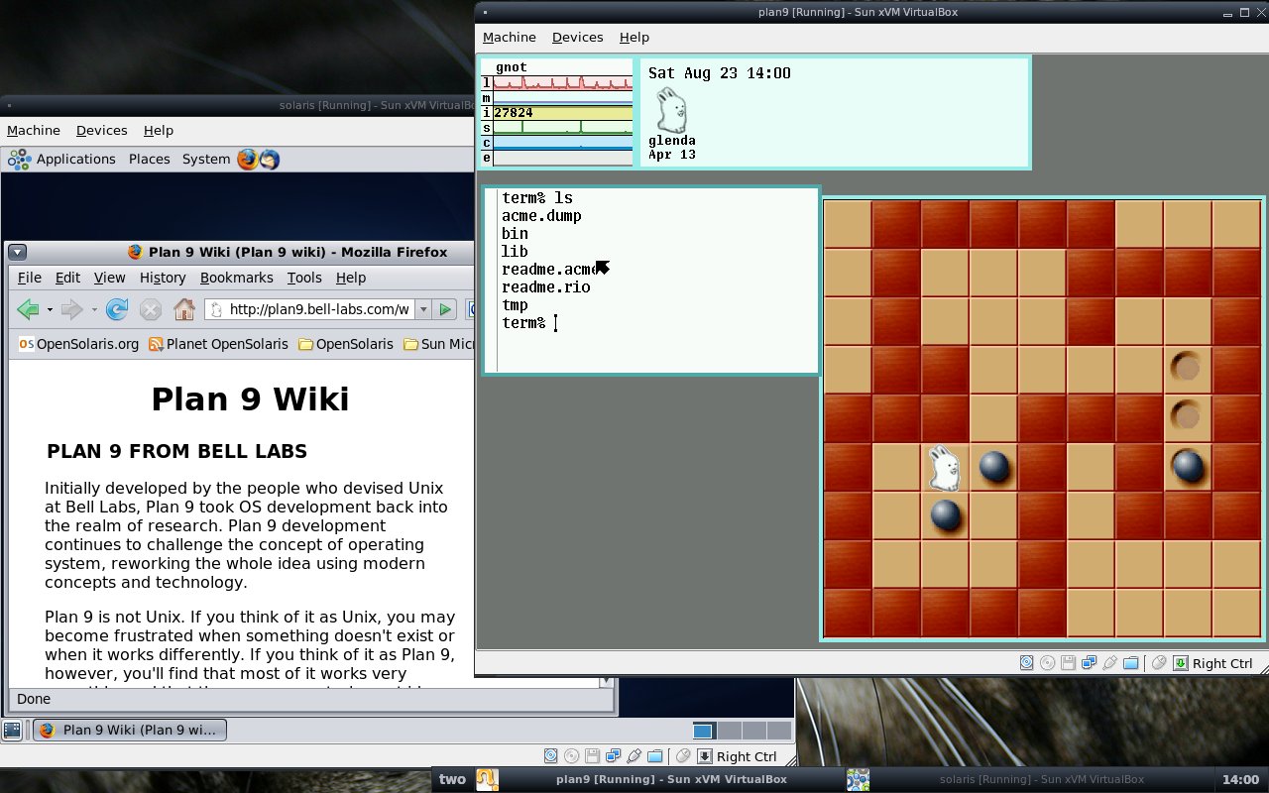Click USB icon in solaris VM status bar
Image resolution: width=1269 pixels, height=793 pixels.
634,756
